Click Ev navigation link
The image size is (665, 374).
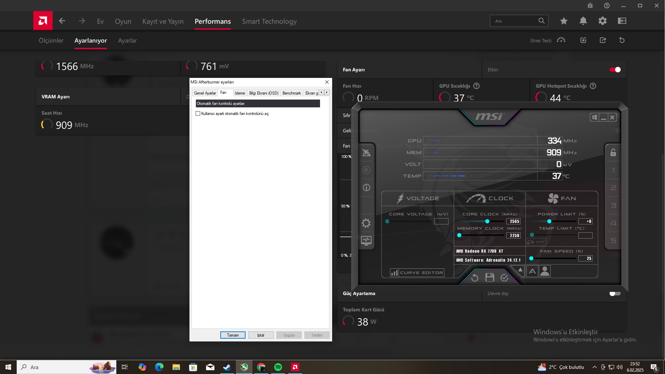coord(100,21)
